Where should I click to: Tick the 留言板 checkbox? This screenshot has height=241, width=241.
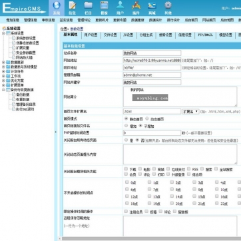point(174,212)
